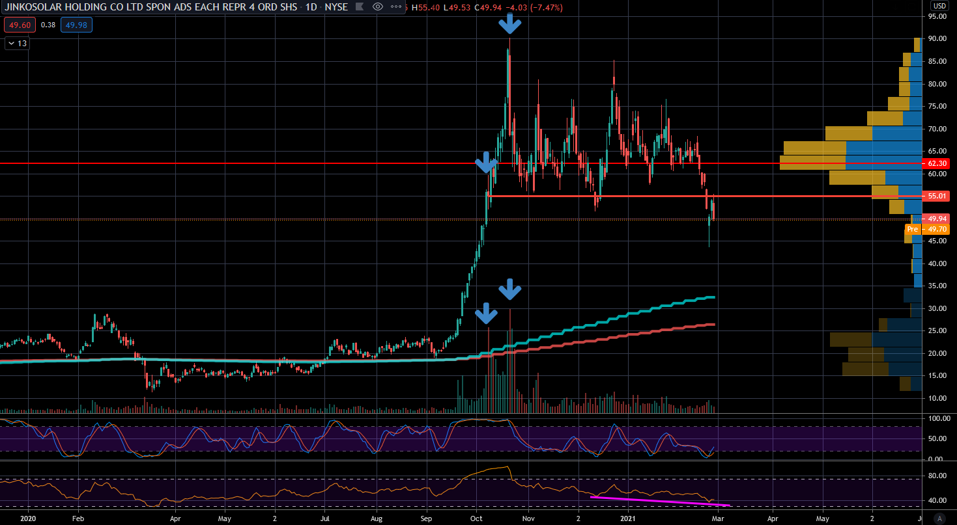Open the USD currency selector

click(x=939, y=6)
